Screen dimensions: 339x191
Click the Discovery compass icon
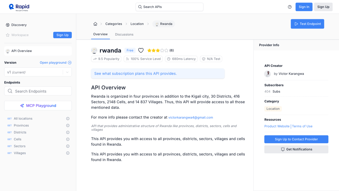pyautogui.click(x=8, y=25)
